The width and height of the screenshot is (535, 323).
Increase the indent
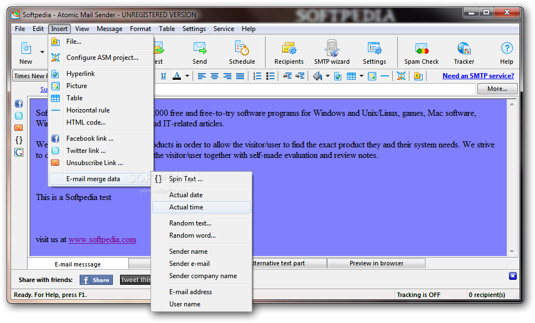tap(300, 76)
